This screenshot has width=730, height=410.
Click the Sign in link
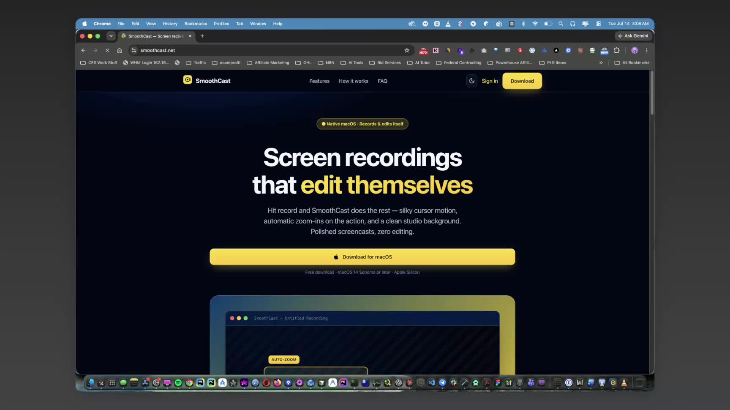pos(490,81)
